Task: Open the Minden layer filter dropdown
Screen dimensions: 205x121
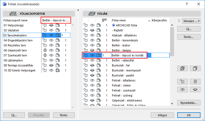Action: (x=191, y=21)
